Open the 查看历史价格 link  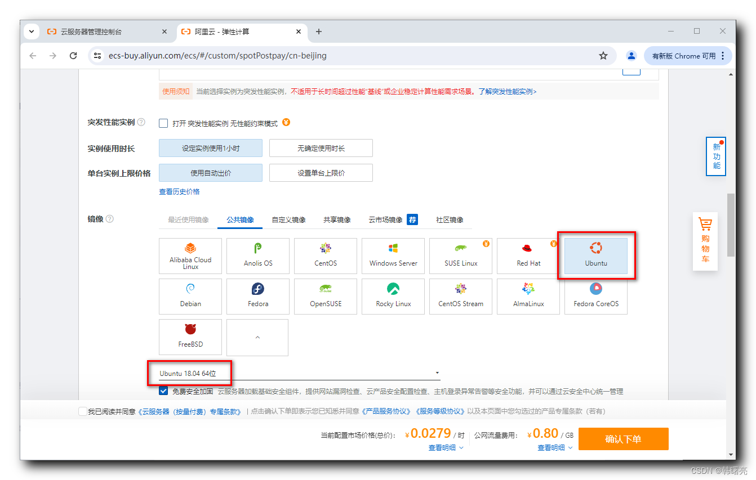point(180,192)
